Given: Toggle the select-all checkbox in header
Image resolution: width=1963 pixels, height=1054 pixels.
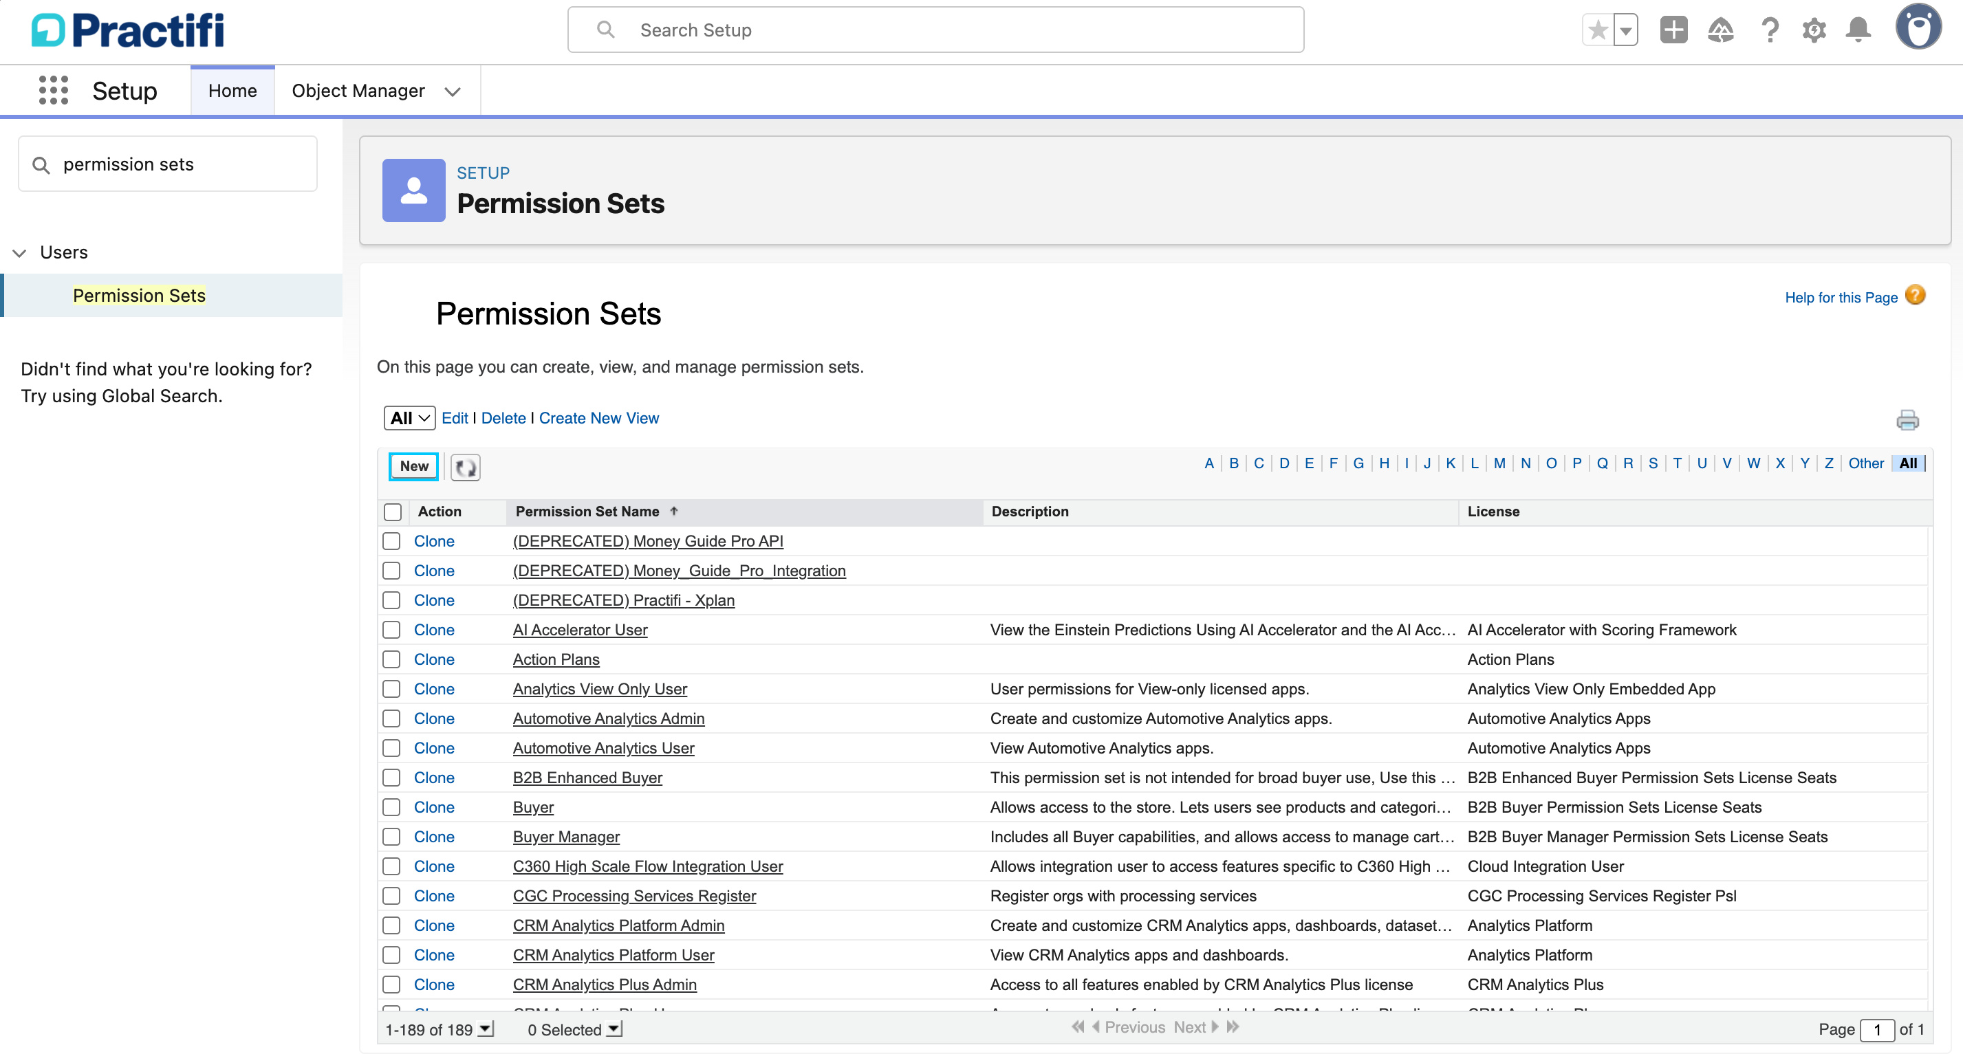Looking at the screenshot, I should [x=393, y=512].
